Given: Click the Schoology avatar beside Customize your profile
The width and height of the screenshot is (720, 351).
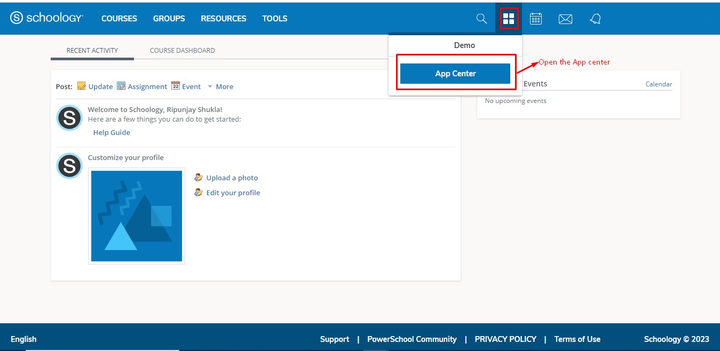Looking at the screenshot, I should tap(69, 166).
